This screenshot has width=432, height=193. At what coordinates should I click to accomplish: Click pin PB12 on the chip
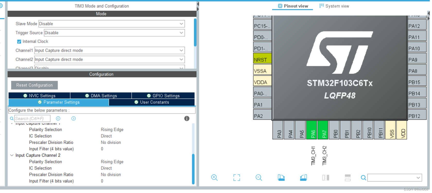pyautogui.click(x=417, y=115)
